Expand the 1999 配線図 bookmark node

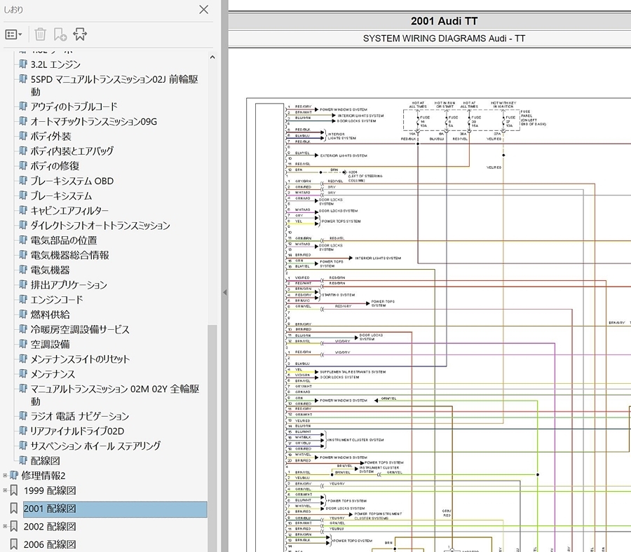[x=5, y=490]
